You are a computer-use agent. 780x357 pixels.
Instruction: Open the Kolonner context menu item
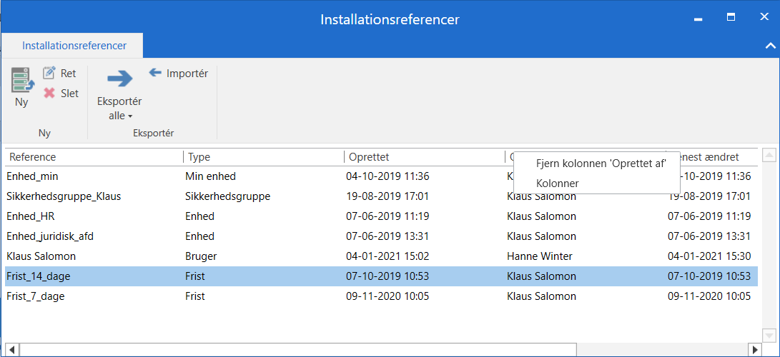(558, 183)
